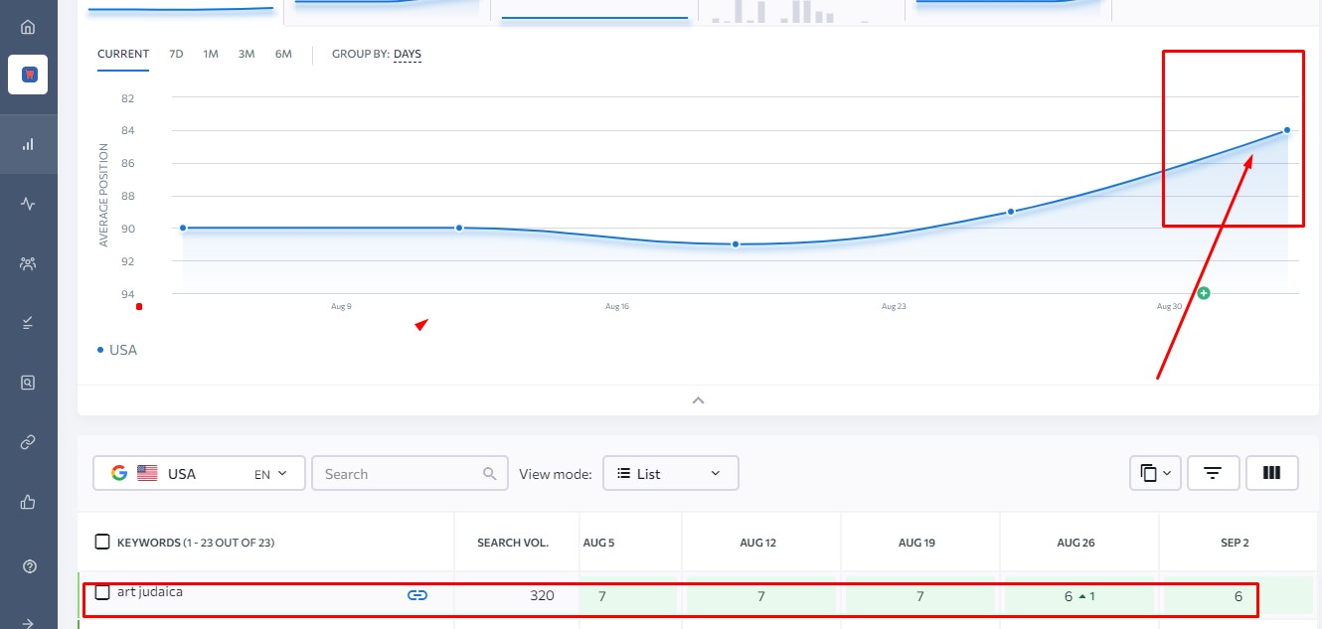This screenshot has width=1322, height=629.
Task: Select the site audit magnifier icon
Action: pos(27,382)
